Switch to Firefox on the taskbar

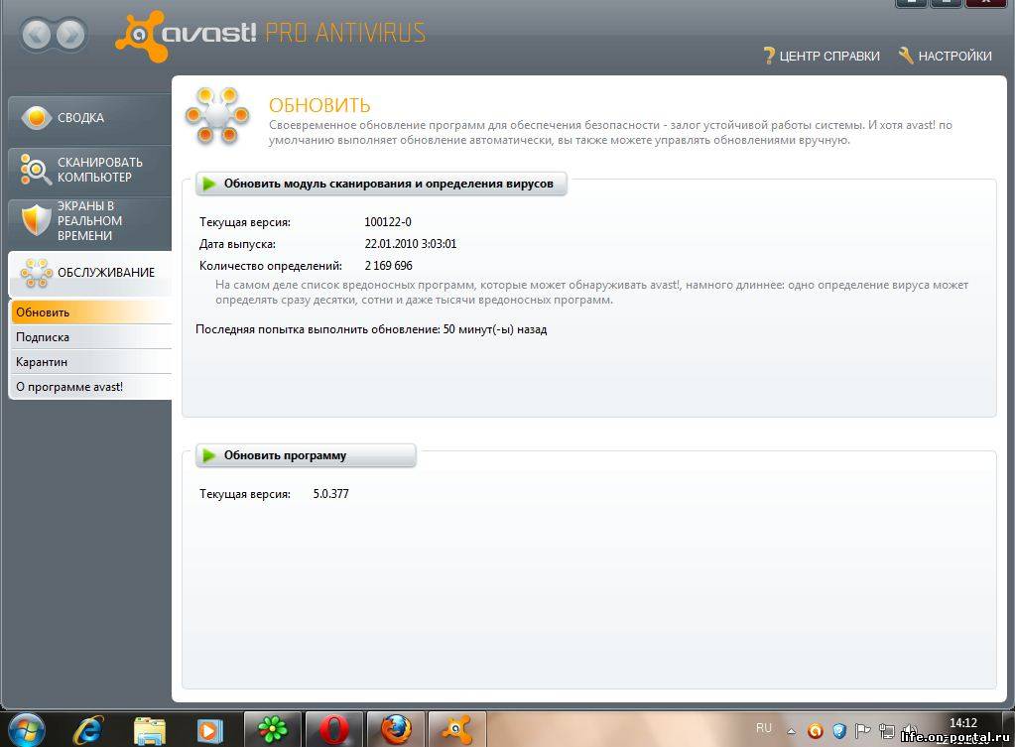tap(396, 729)
